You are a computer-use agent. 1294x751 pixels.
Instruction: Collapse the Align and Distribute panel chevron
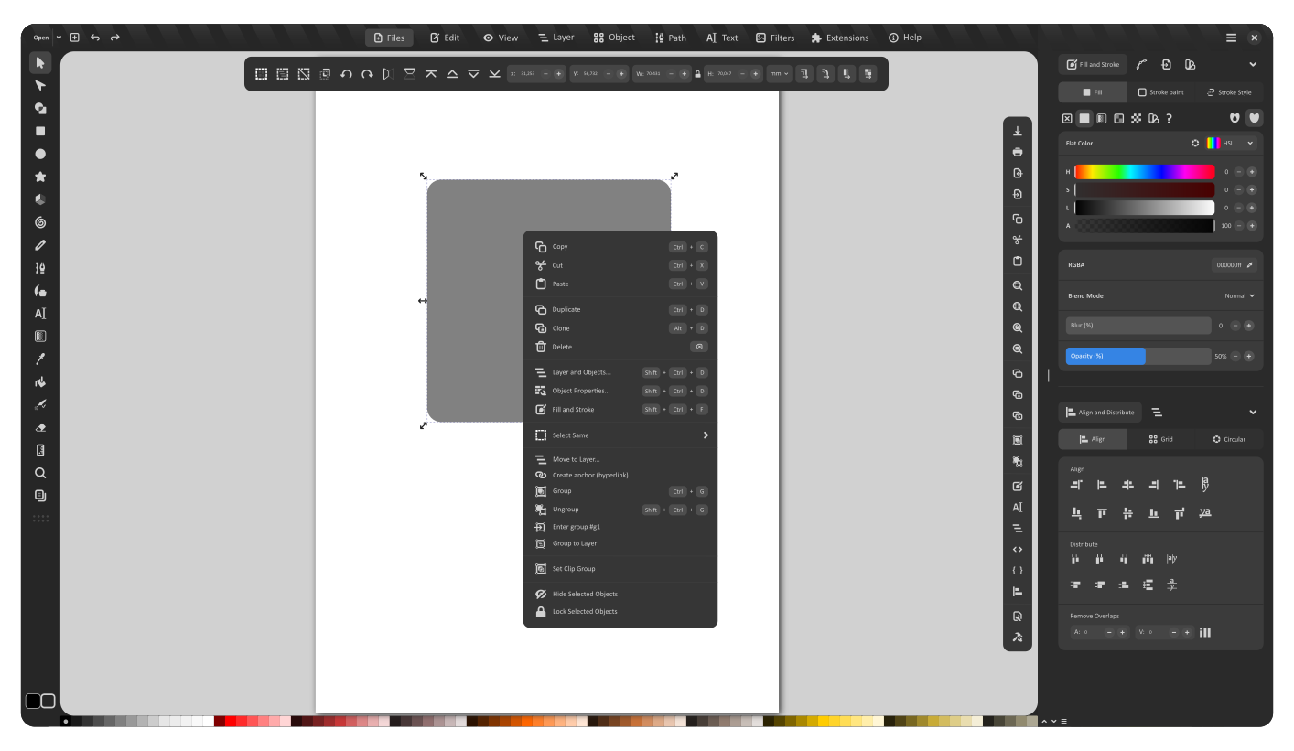pos(1253,413)
